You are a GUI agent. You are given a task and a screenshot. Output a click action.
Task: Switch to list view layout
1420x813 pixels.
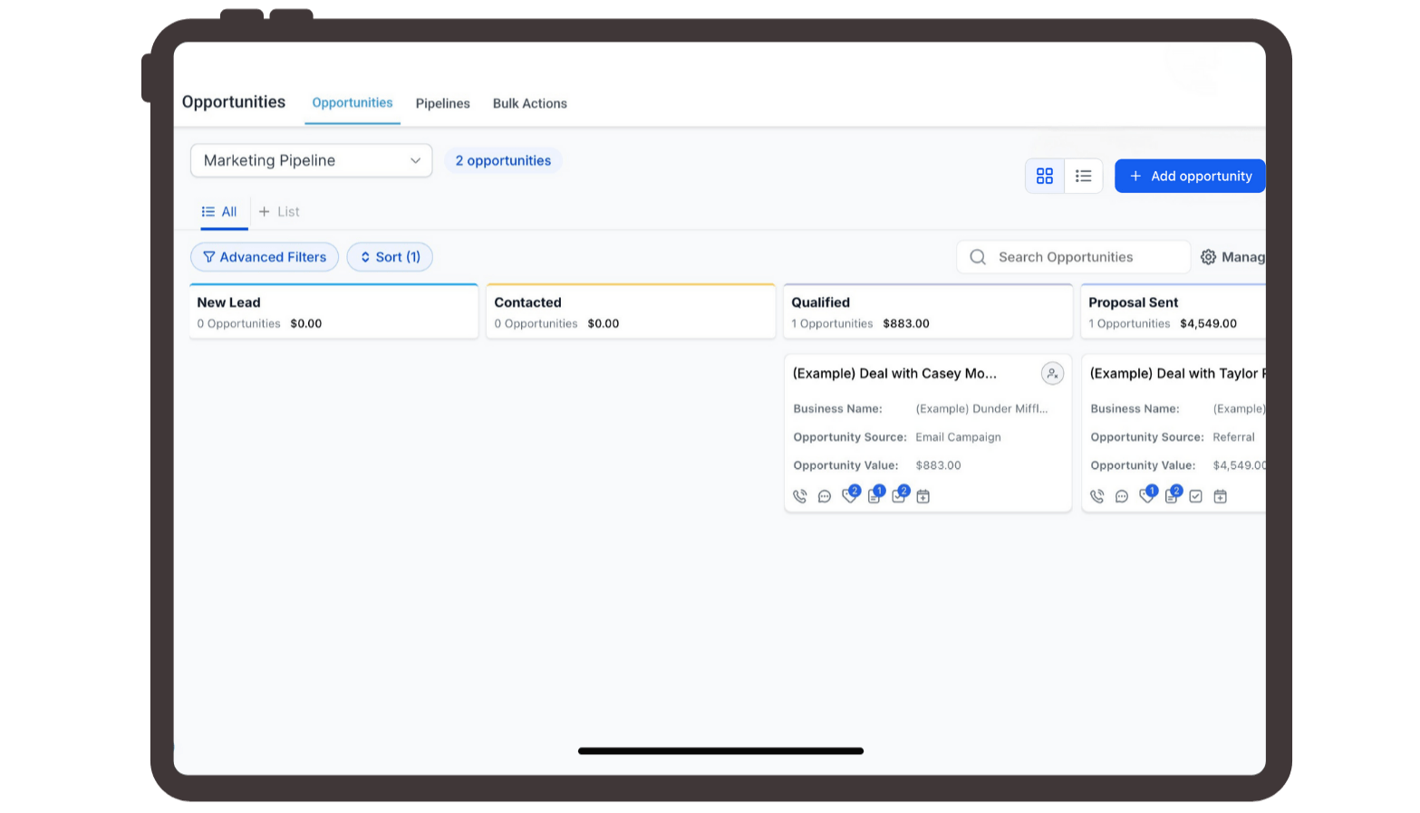pos(1083,176)
